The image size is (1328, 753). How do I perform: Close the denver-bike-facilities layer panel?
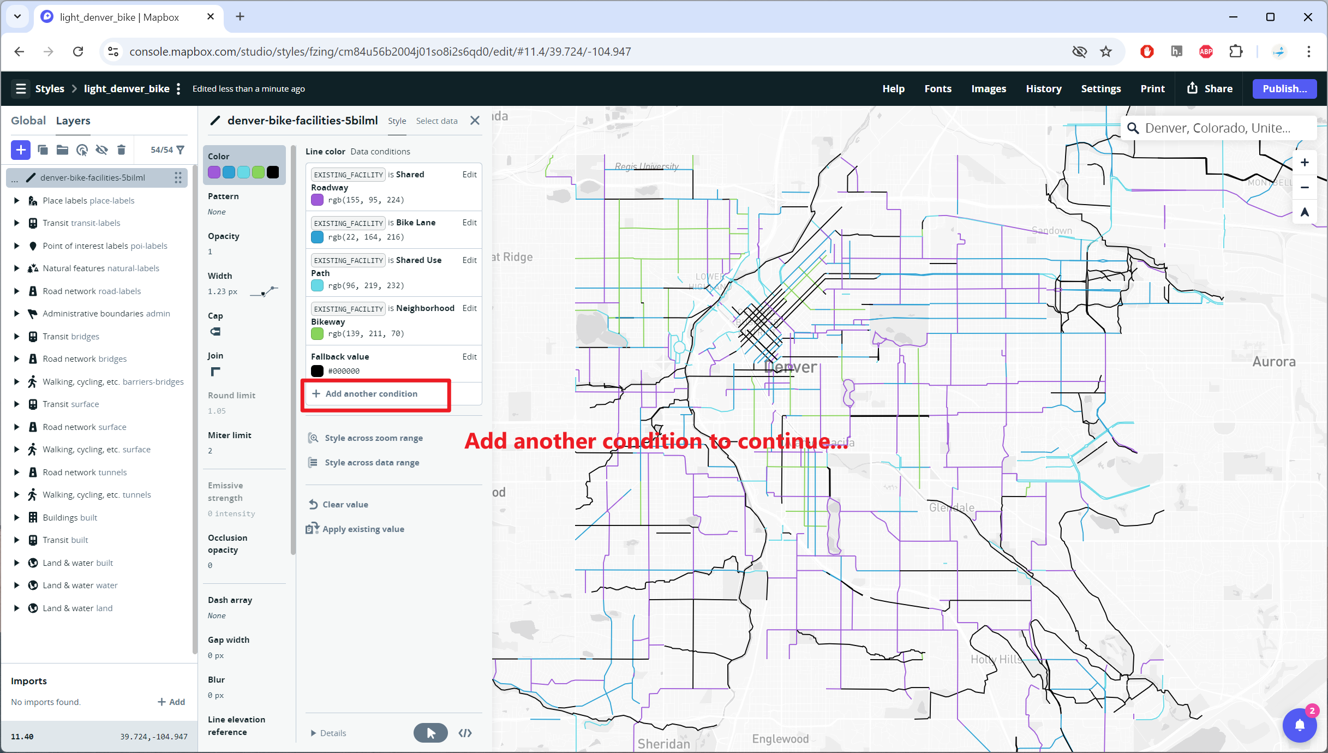click(x=475, y=121)
